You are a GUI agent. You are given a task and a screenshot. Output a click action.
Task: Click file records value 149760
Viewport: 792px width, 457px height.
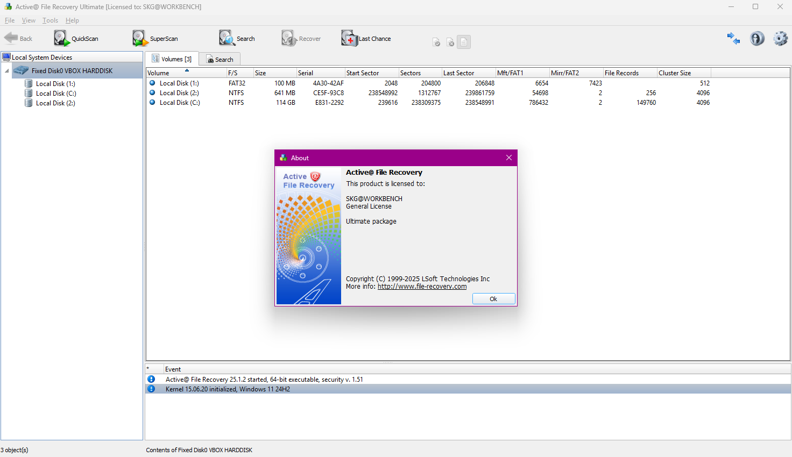point(646,103)
